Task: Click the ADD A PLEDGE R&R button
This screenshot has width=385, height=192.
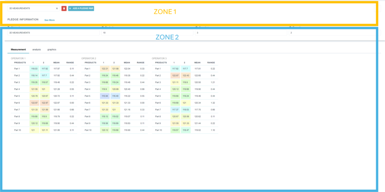Action: (81, 8)
